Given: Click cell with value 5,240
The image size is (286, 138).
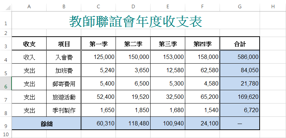Looking at the screenshot, I should 99,70.
